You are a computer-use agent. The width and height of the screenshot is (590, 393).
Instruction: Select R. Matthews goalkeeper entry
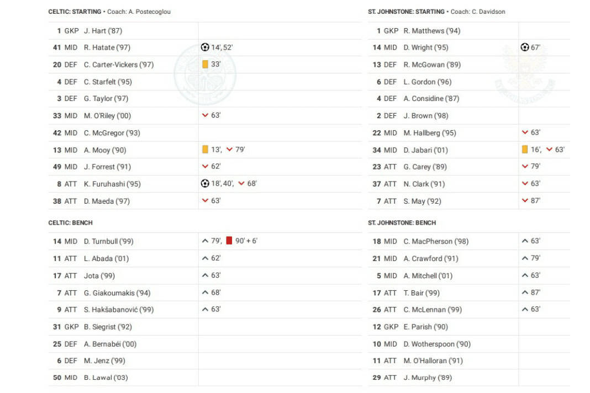469,31
